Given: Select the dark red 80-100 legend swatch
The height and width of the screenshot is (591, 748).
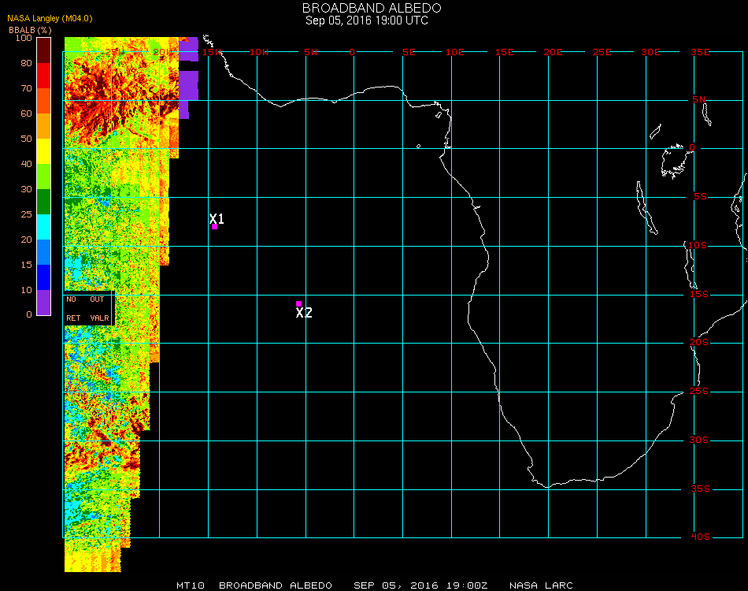Looking at the screenshot, I should pos(44,50).
